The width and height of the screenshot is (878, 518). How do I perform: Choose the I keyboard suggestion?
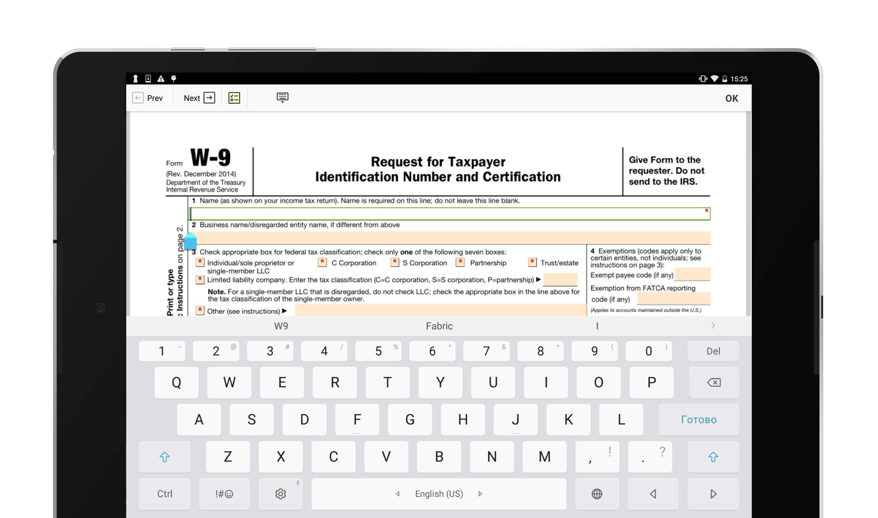pos(597,326)
